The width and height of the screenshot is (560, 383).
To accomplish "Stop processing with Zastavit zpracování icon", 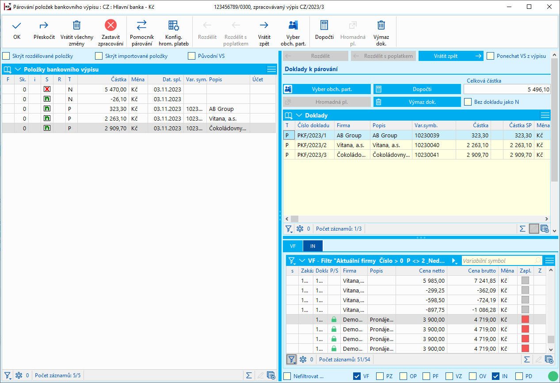I will [x=110, y=26].
